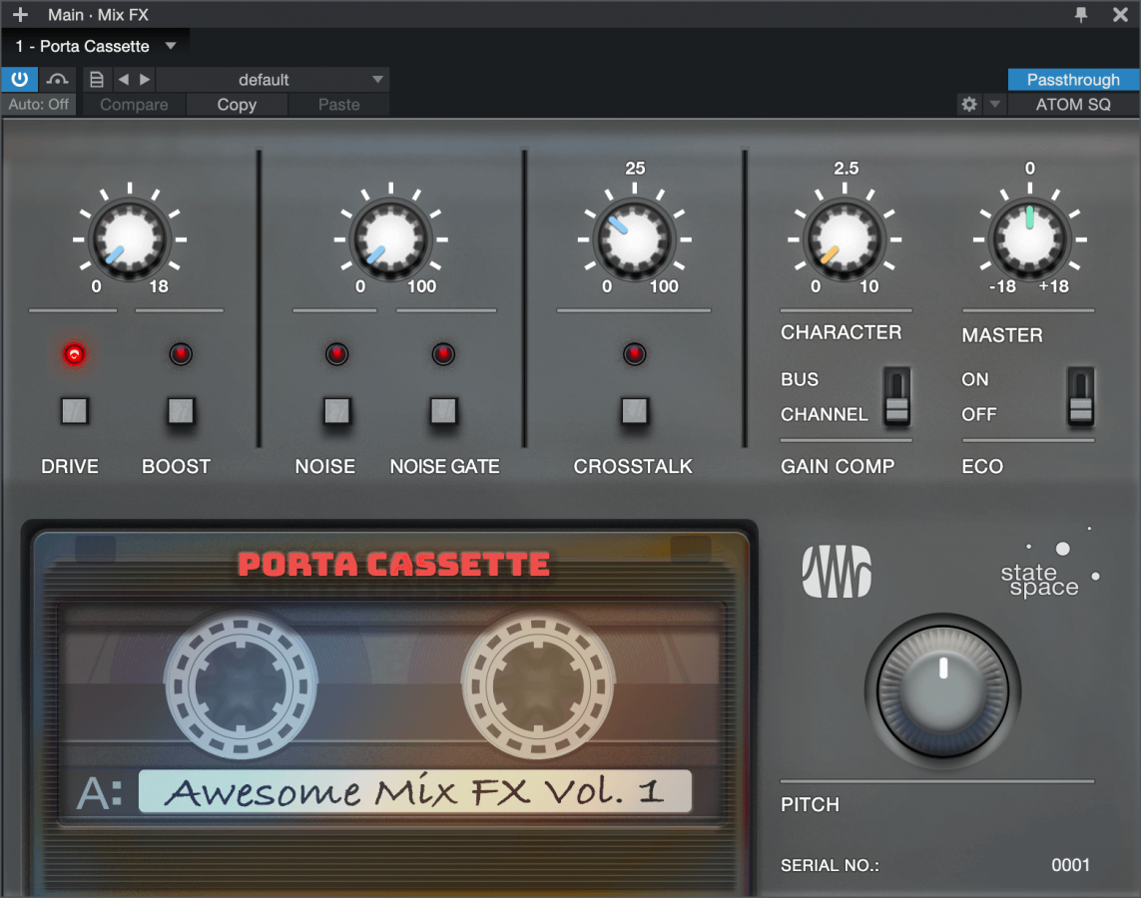The image size is (1141, 898).
Task: Click the previous preset arrow
Action: point(122,79)
